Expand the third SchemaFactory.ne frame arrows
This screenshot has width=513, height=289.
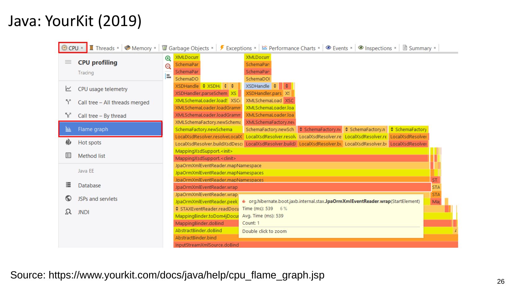pyautogui.click(x=300, y=129)
